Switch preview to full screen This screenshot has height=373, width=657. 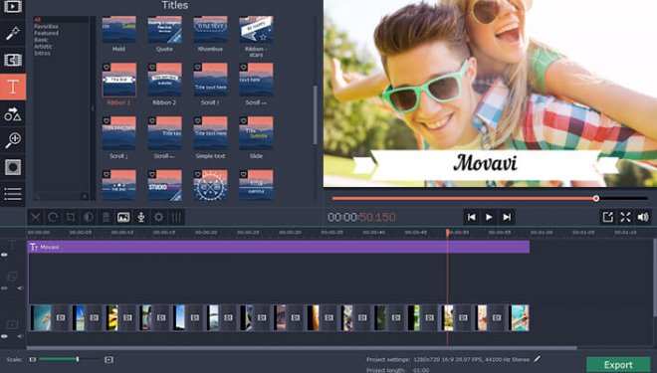point(625,217)
